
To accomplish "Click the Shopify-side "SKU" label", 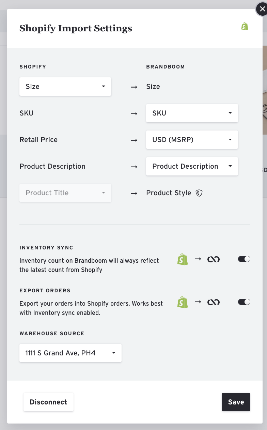I will pos(27,113).
